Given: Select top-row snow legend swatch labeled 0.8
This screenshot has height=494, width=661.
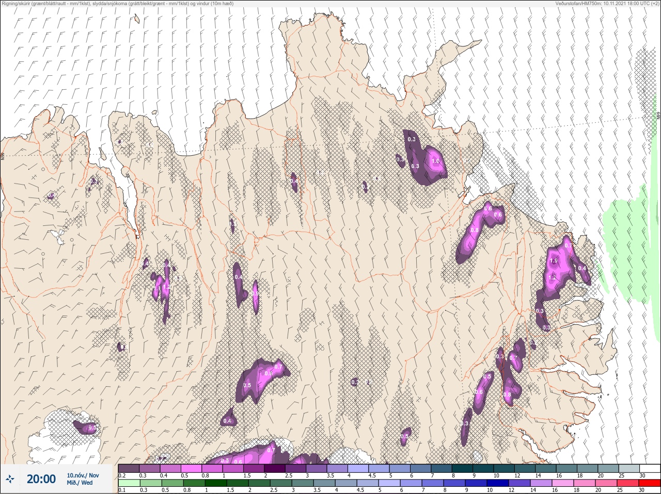Looking at the screenshot, I should pos(212,468).
